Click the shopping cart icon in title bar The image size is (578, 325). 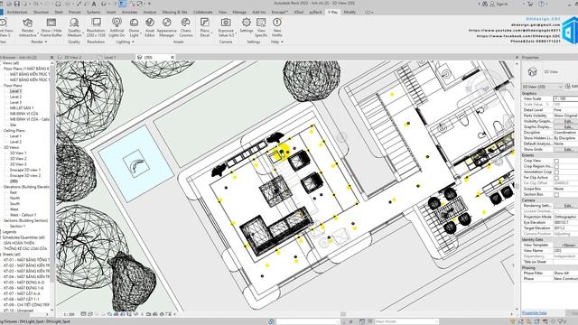pos(530,4)
